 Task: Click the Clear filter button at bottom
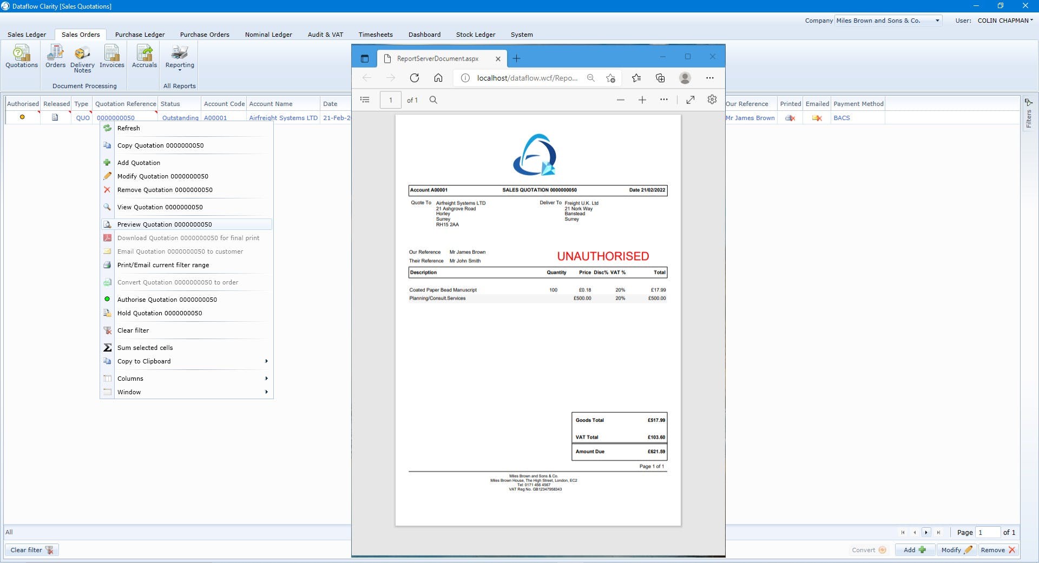[32, 550]
